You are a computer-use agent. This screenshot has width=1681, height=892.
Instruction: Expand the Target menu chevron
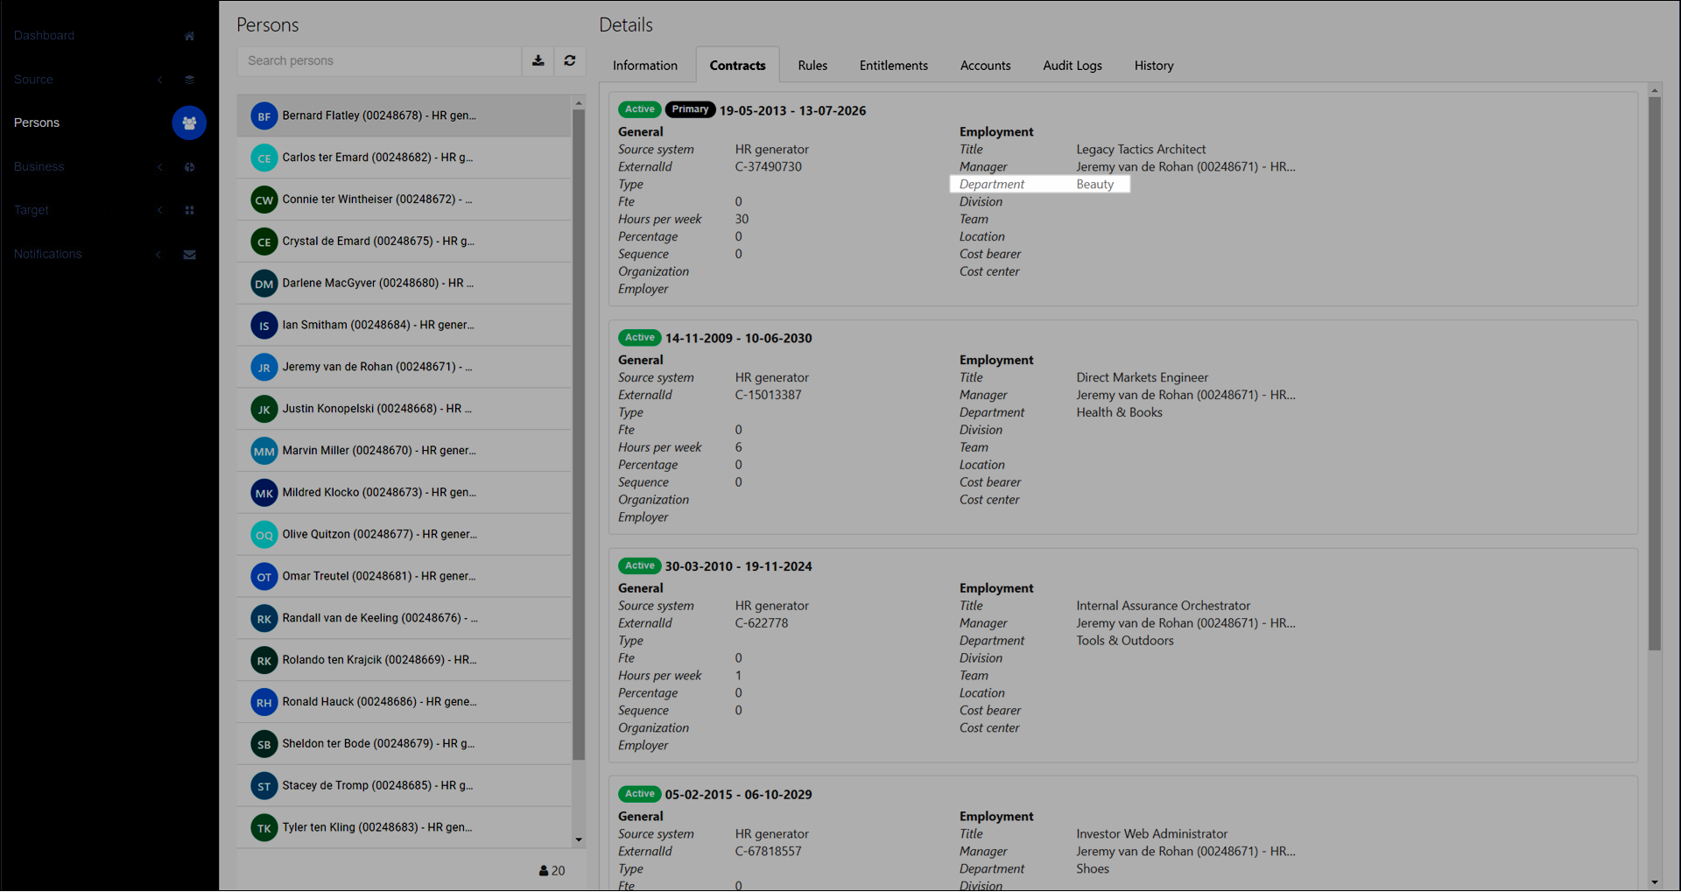coord(160,210)
